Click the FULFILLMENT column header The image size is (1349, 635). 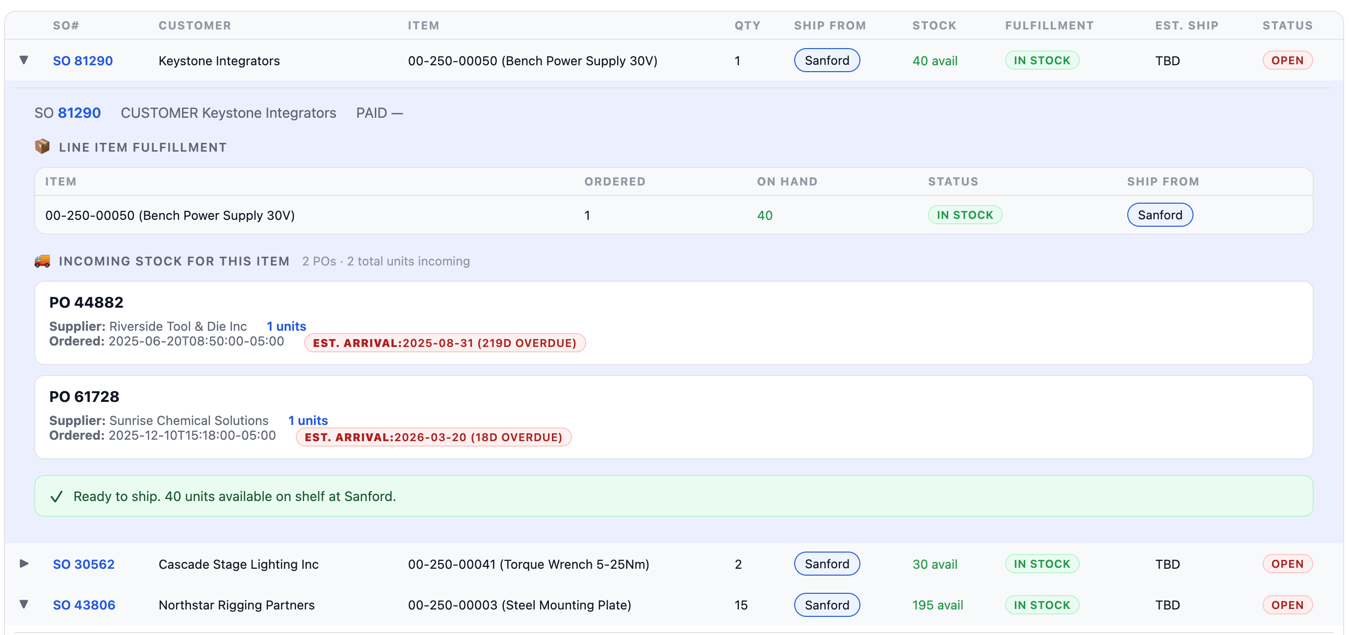tap(1049, 26)
